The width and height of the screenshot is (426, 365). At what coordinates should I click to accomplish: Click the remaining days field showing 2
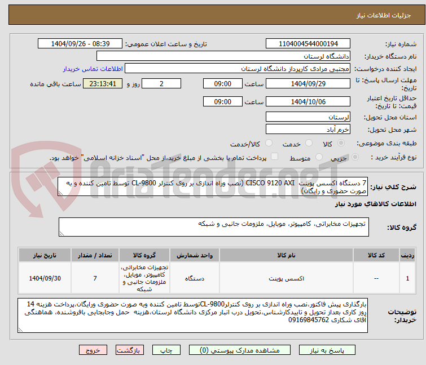pos(161,83)
